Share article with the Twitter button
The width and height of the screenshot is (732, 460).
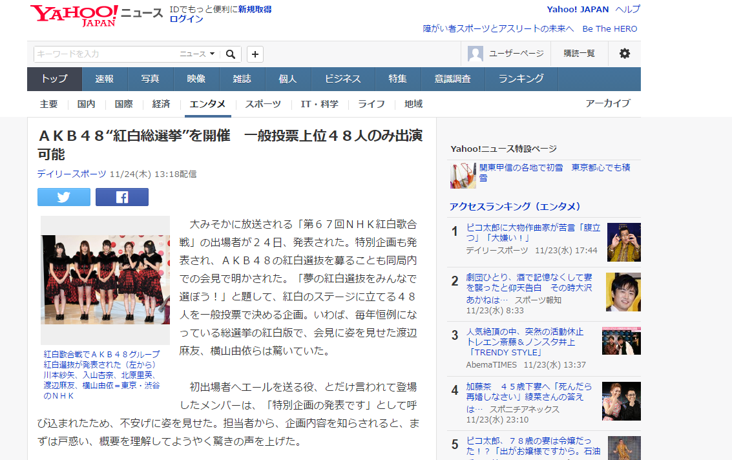[64, 197]
